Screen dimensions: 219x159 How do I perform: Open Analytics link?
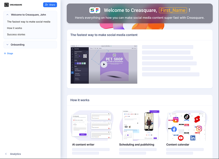pyautogui.click(x=15, y=154)
